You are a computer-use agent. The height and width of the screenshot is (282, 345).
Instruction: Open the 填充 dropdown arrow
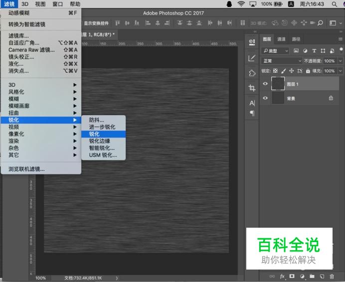coord(341,71)
